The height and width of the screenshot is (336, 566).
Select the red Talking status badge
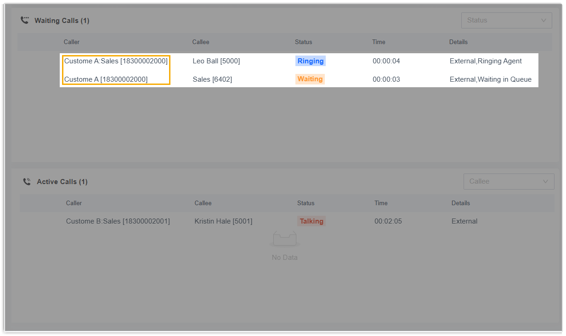(311, 221)
